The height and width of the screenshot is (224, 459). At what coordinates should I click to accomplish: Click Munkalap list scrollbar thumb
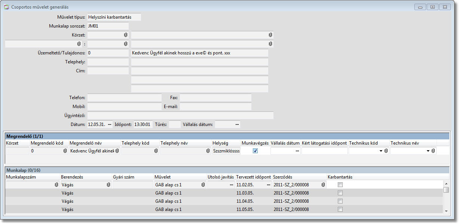pos(446,190)
